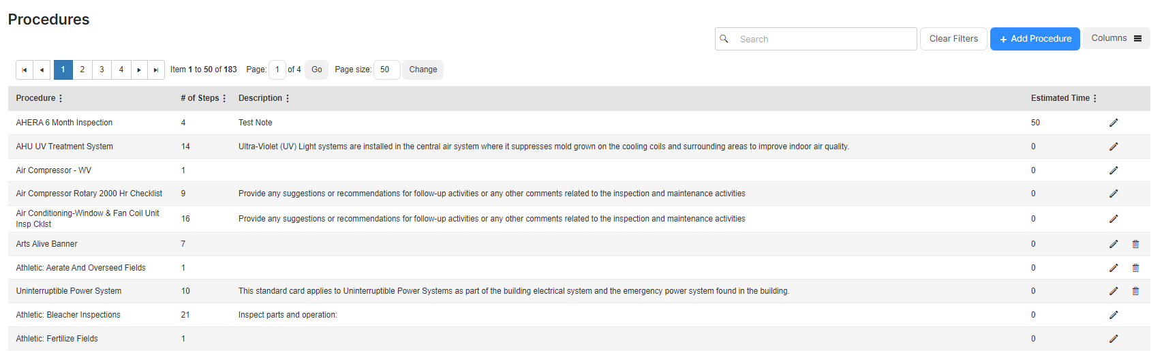The height and width of the screenshot is (351, 1164).
Task: Click the Add Procedure button
Action: [x=1035, y=39]
